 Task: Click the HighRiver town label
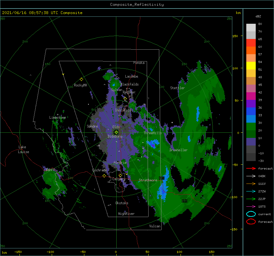126,214
